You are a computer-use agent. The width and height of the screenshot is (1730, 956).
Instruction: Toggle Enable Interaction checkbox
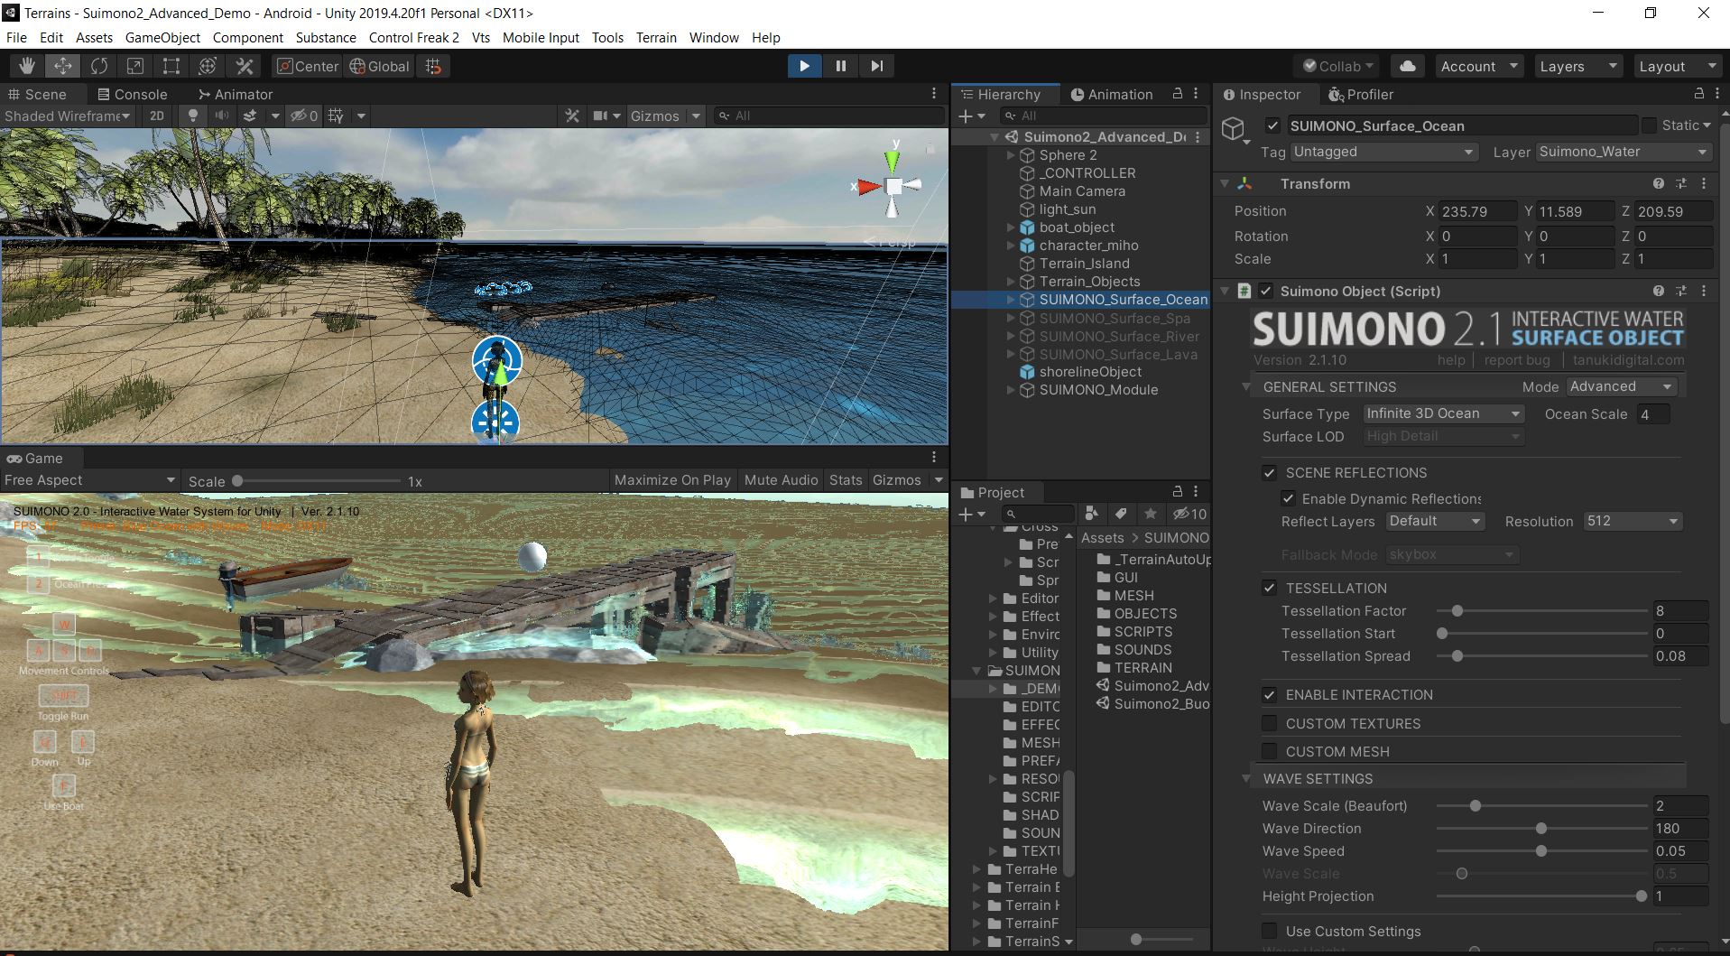pyautogui.click(x=1269, y=694)
